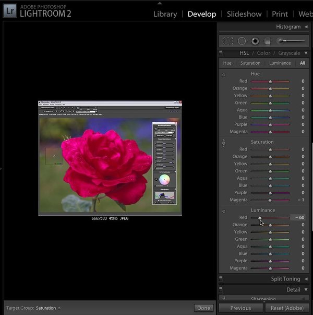Activate the Luminance targeted adjustment tool
Screen dimensions: 313x315
pos(224,211)
